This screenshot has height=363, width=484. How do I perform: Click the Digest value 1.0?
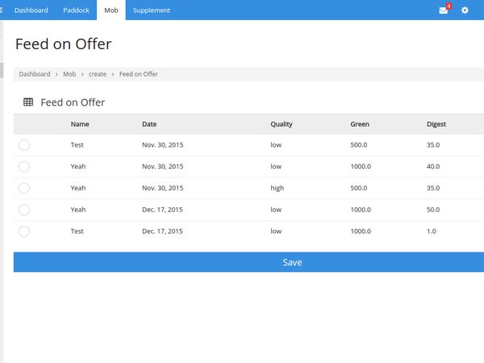pos(432,232)
